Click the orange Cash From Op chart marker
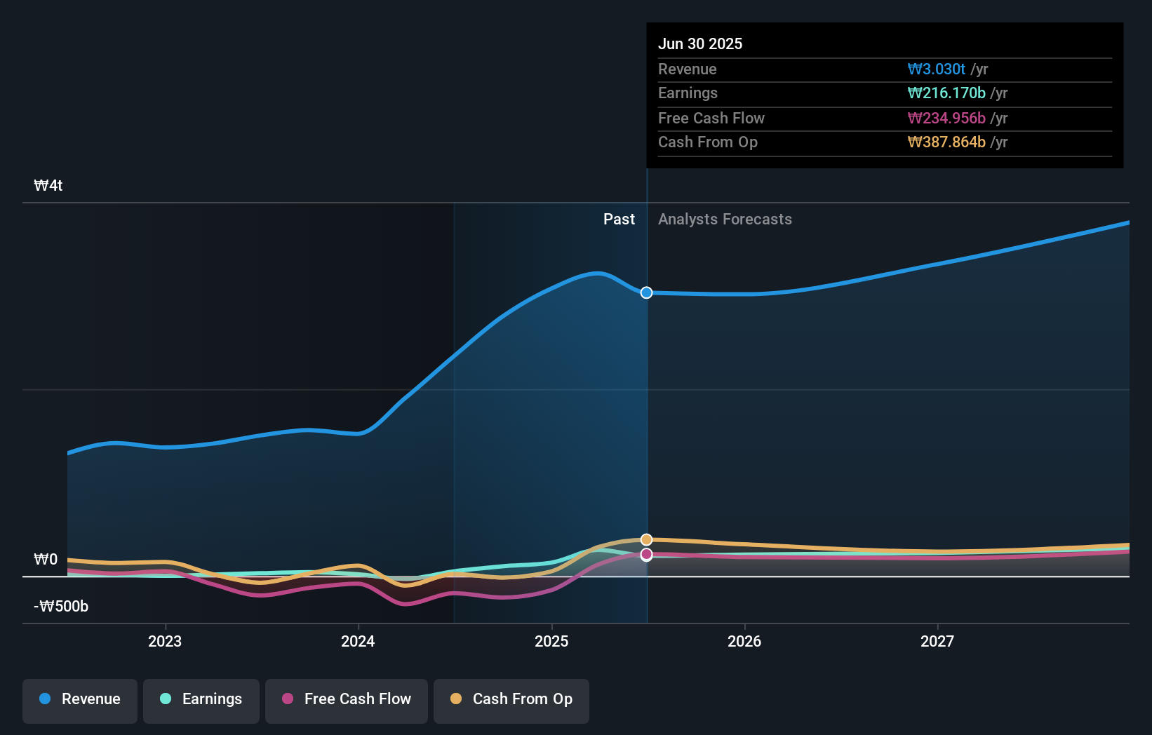This screenshot has height=735, width=1152. click(645, 539)
